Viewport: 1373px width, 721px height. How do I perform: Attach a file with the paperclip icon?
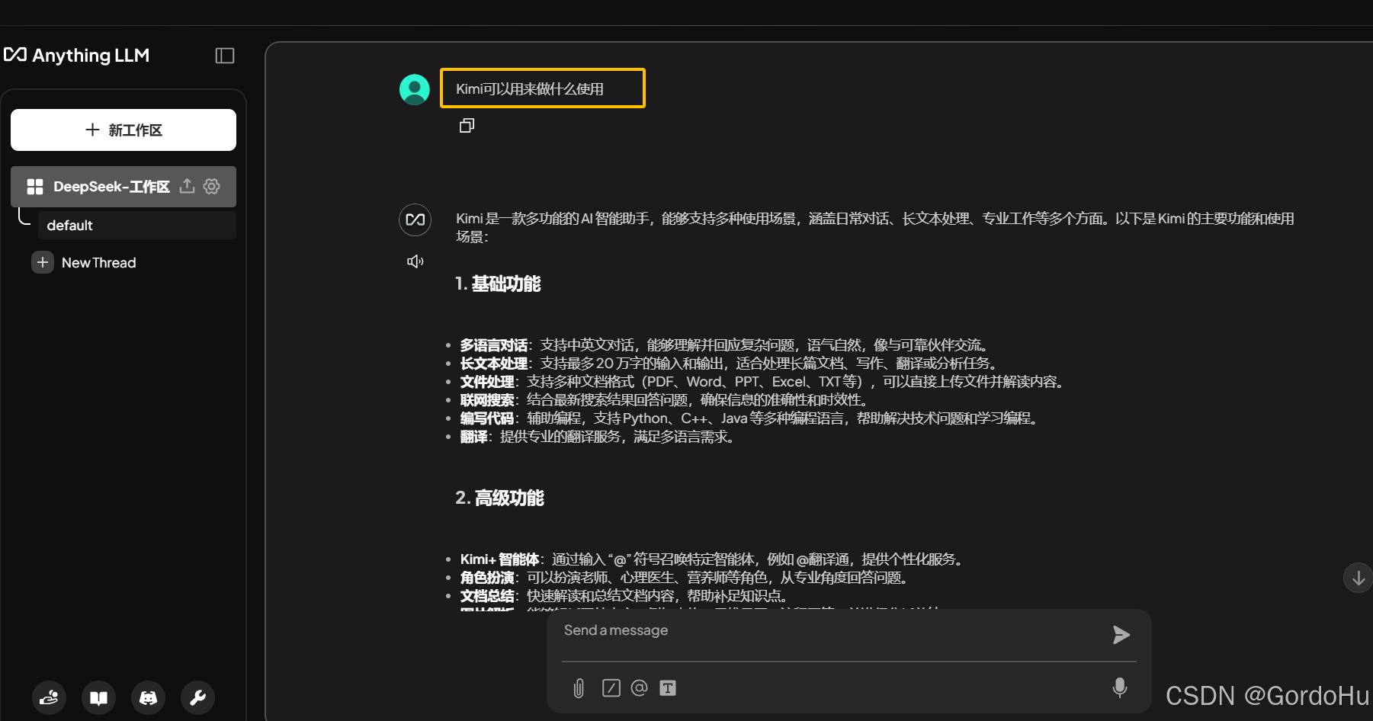click(x=579, y=688)
